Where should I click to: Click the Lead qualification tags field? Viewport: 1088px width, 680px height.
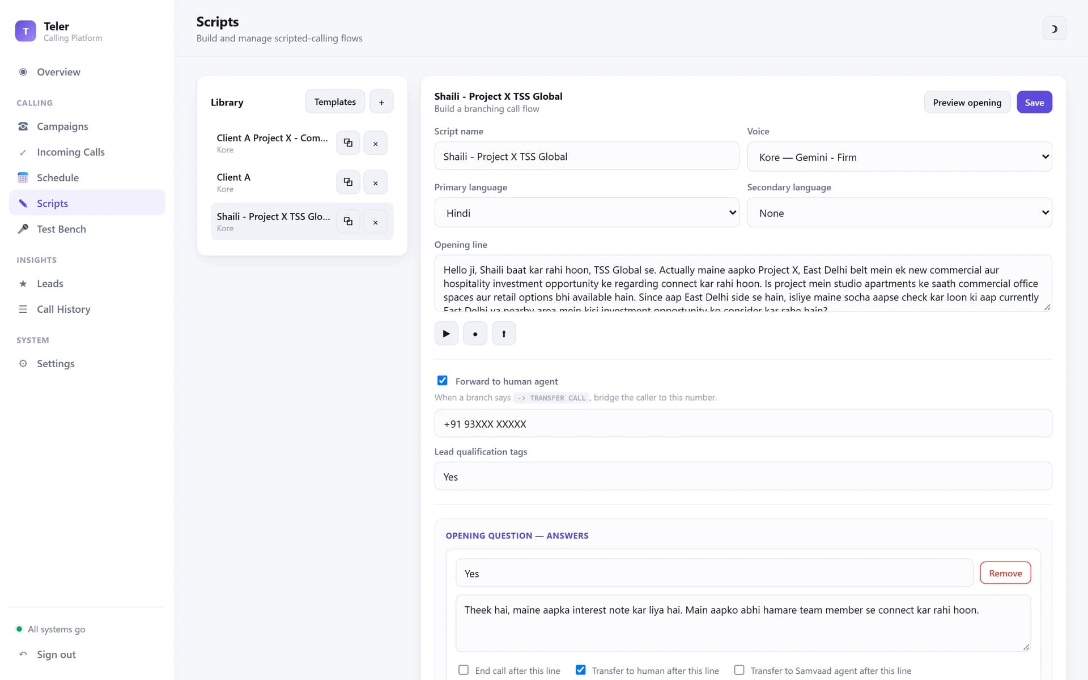click(743, 477)
